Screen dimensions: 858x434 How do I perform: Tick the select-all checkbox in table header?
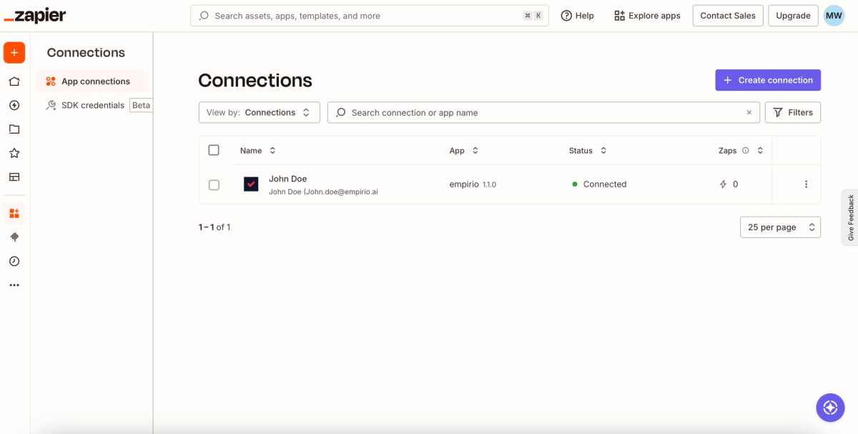(x=214, y=150)
